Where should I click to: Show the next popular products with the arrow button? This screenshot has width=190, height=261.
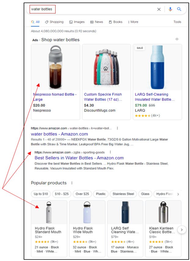pos(182,229)
